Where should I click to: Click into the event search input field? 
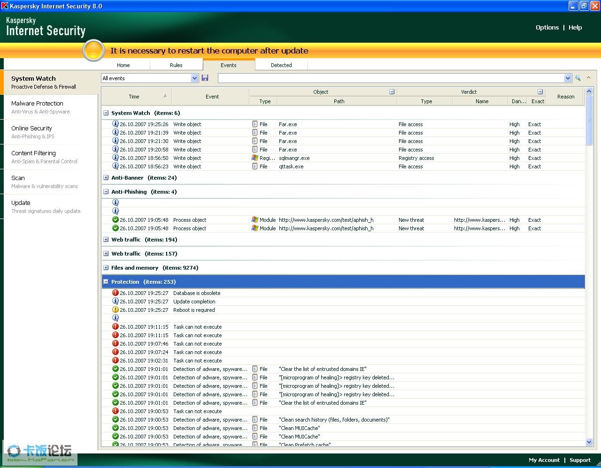pyautogui.click(x=391, y=78)
